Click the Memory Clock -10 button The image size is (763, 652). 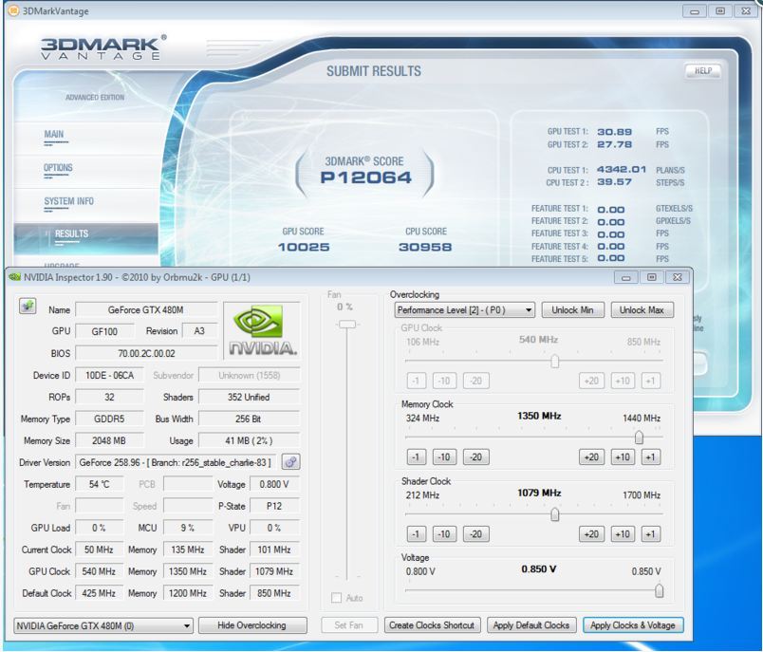[444, 456]
